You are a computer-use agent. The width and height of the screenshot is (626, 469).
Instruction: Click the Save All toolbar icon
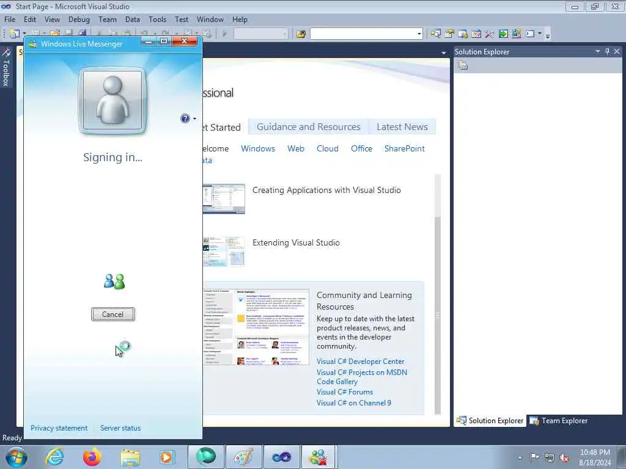click(82, 34)
